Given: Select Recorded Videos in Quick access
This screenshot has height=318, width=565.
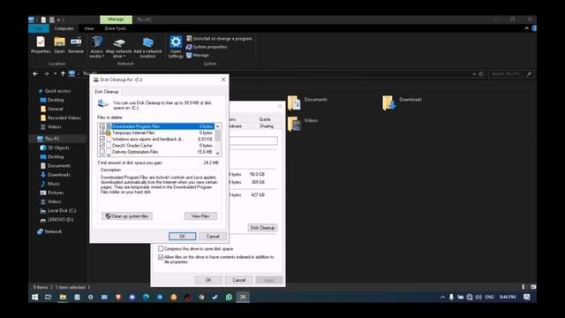Looking at the screenshot, I should [x=60, y=117].
